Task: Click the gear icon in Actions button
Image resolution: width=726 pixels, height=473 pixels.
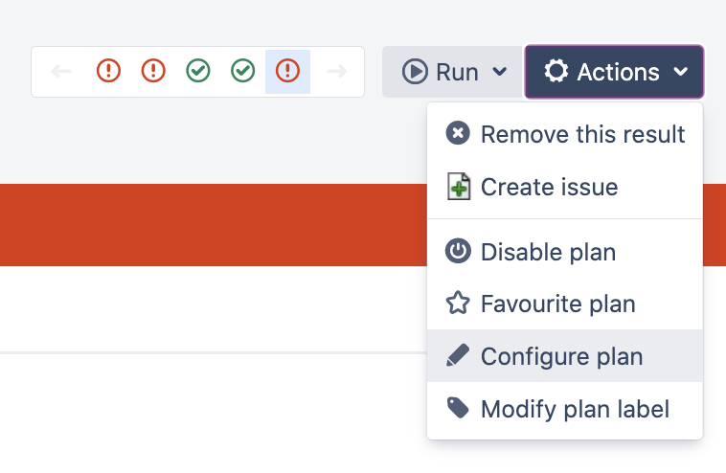Action: click(x=556, y=72)
